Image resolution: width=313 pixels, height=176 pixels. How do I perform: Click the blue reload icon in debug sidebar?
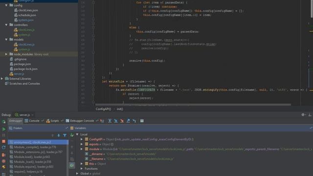coord(3,148)
